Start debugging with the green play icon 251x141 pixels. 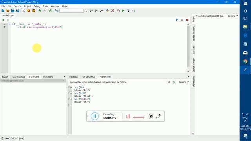[x=123, y=11]
